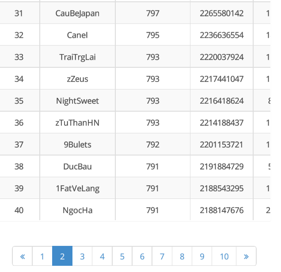Click player name 9Bulets
The height and width of the screenshot is (272, 281).
77,144
